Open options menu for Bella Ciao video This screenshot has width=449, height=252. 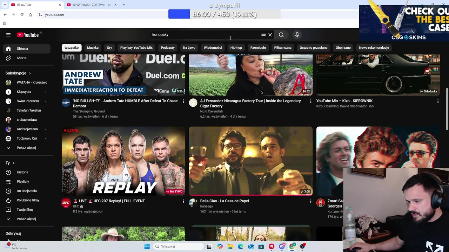point(310,201)
